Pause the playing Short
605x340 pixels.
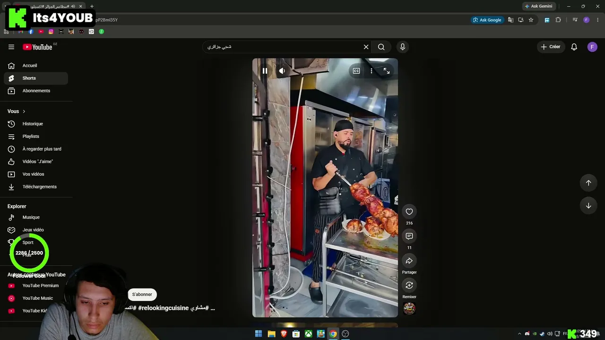coord(265,71)
